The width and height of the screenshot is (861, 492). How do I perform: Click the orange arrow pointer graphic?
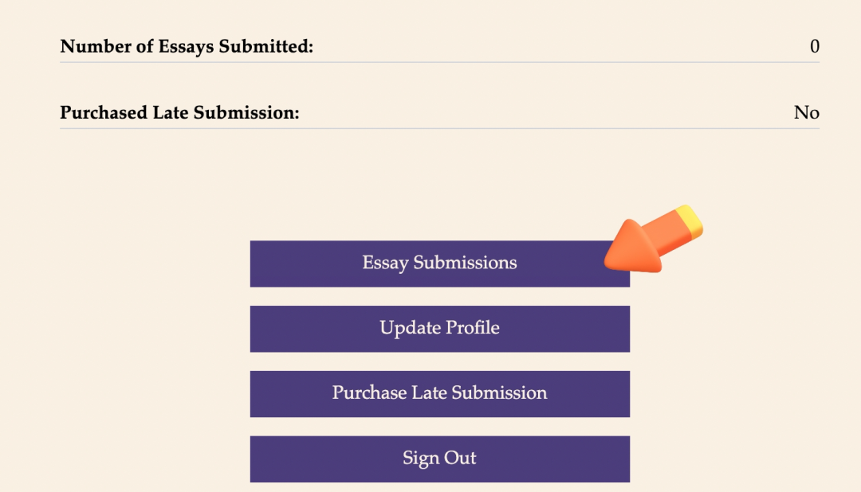point(642,245)
